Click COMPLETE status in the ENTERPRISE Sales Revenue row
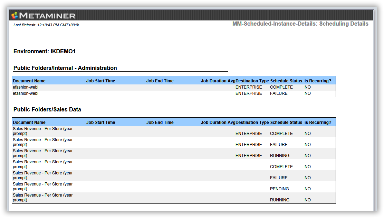The width and height of the screenshot is (384, 218). pyautogui.click(x=281, y=134)
